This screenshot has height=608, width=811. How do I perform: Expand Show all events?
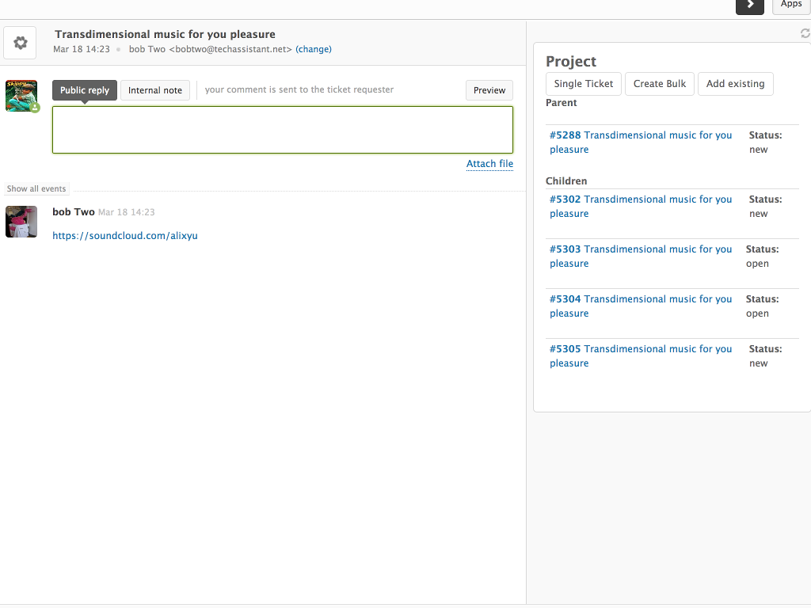(x=36, y=188)
